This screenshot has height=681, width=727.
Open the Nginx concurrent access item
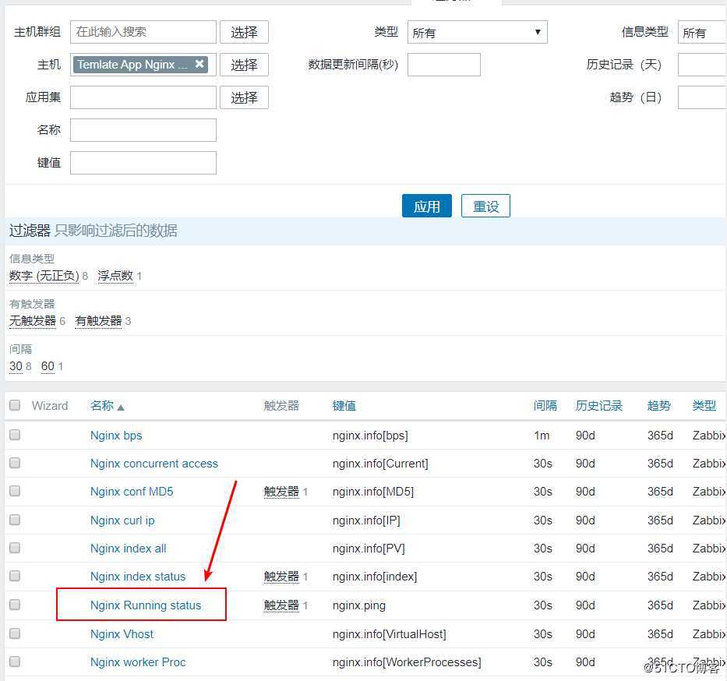[154, 463]
